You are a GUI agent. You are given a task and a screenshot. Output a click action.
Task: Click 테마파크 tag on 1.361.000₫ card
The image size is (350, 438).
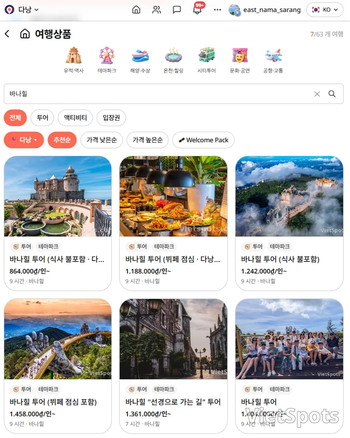point(164,389)
